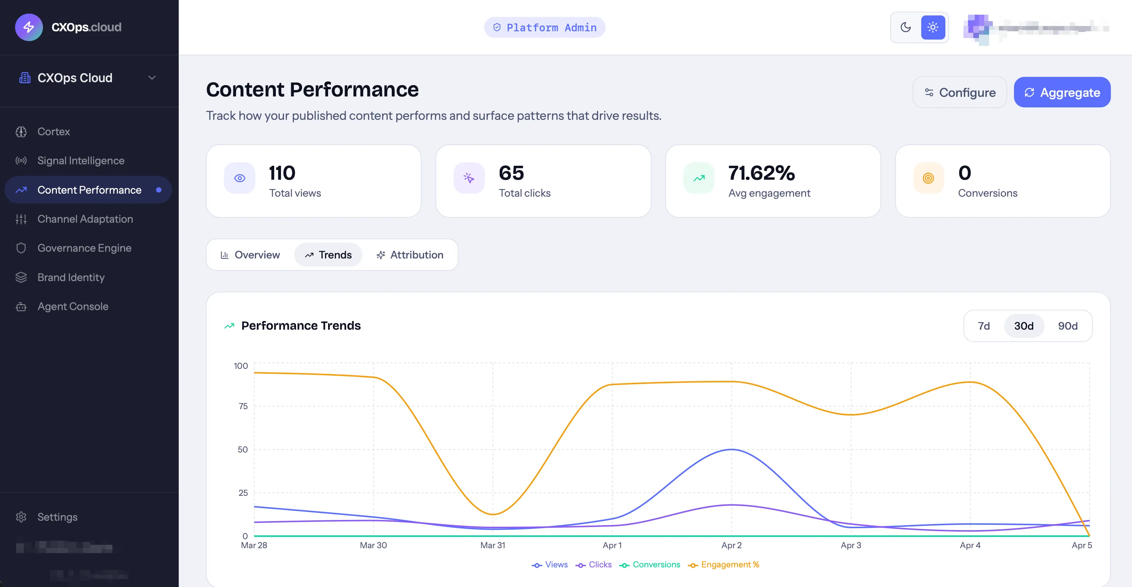Toggle the Clicks legend series

593,565
